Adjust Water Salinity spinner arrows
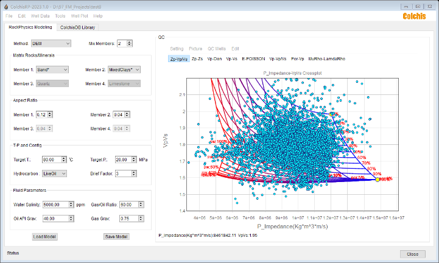The height and width of the screenshot is (263, 439). tap(71, 205)
